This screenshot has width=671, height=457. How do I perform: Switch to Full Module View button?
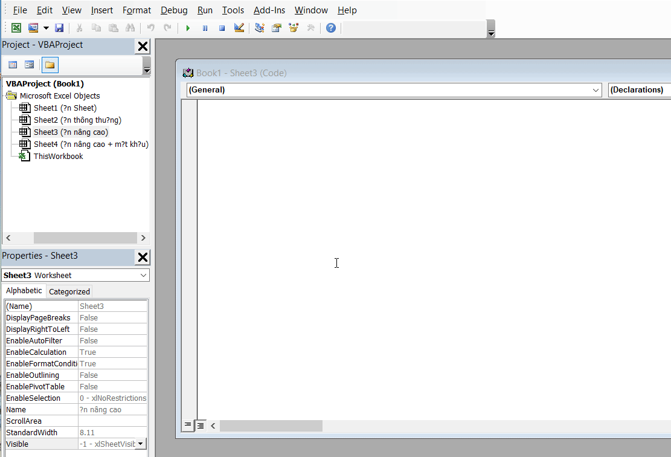[200, 426]
